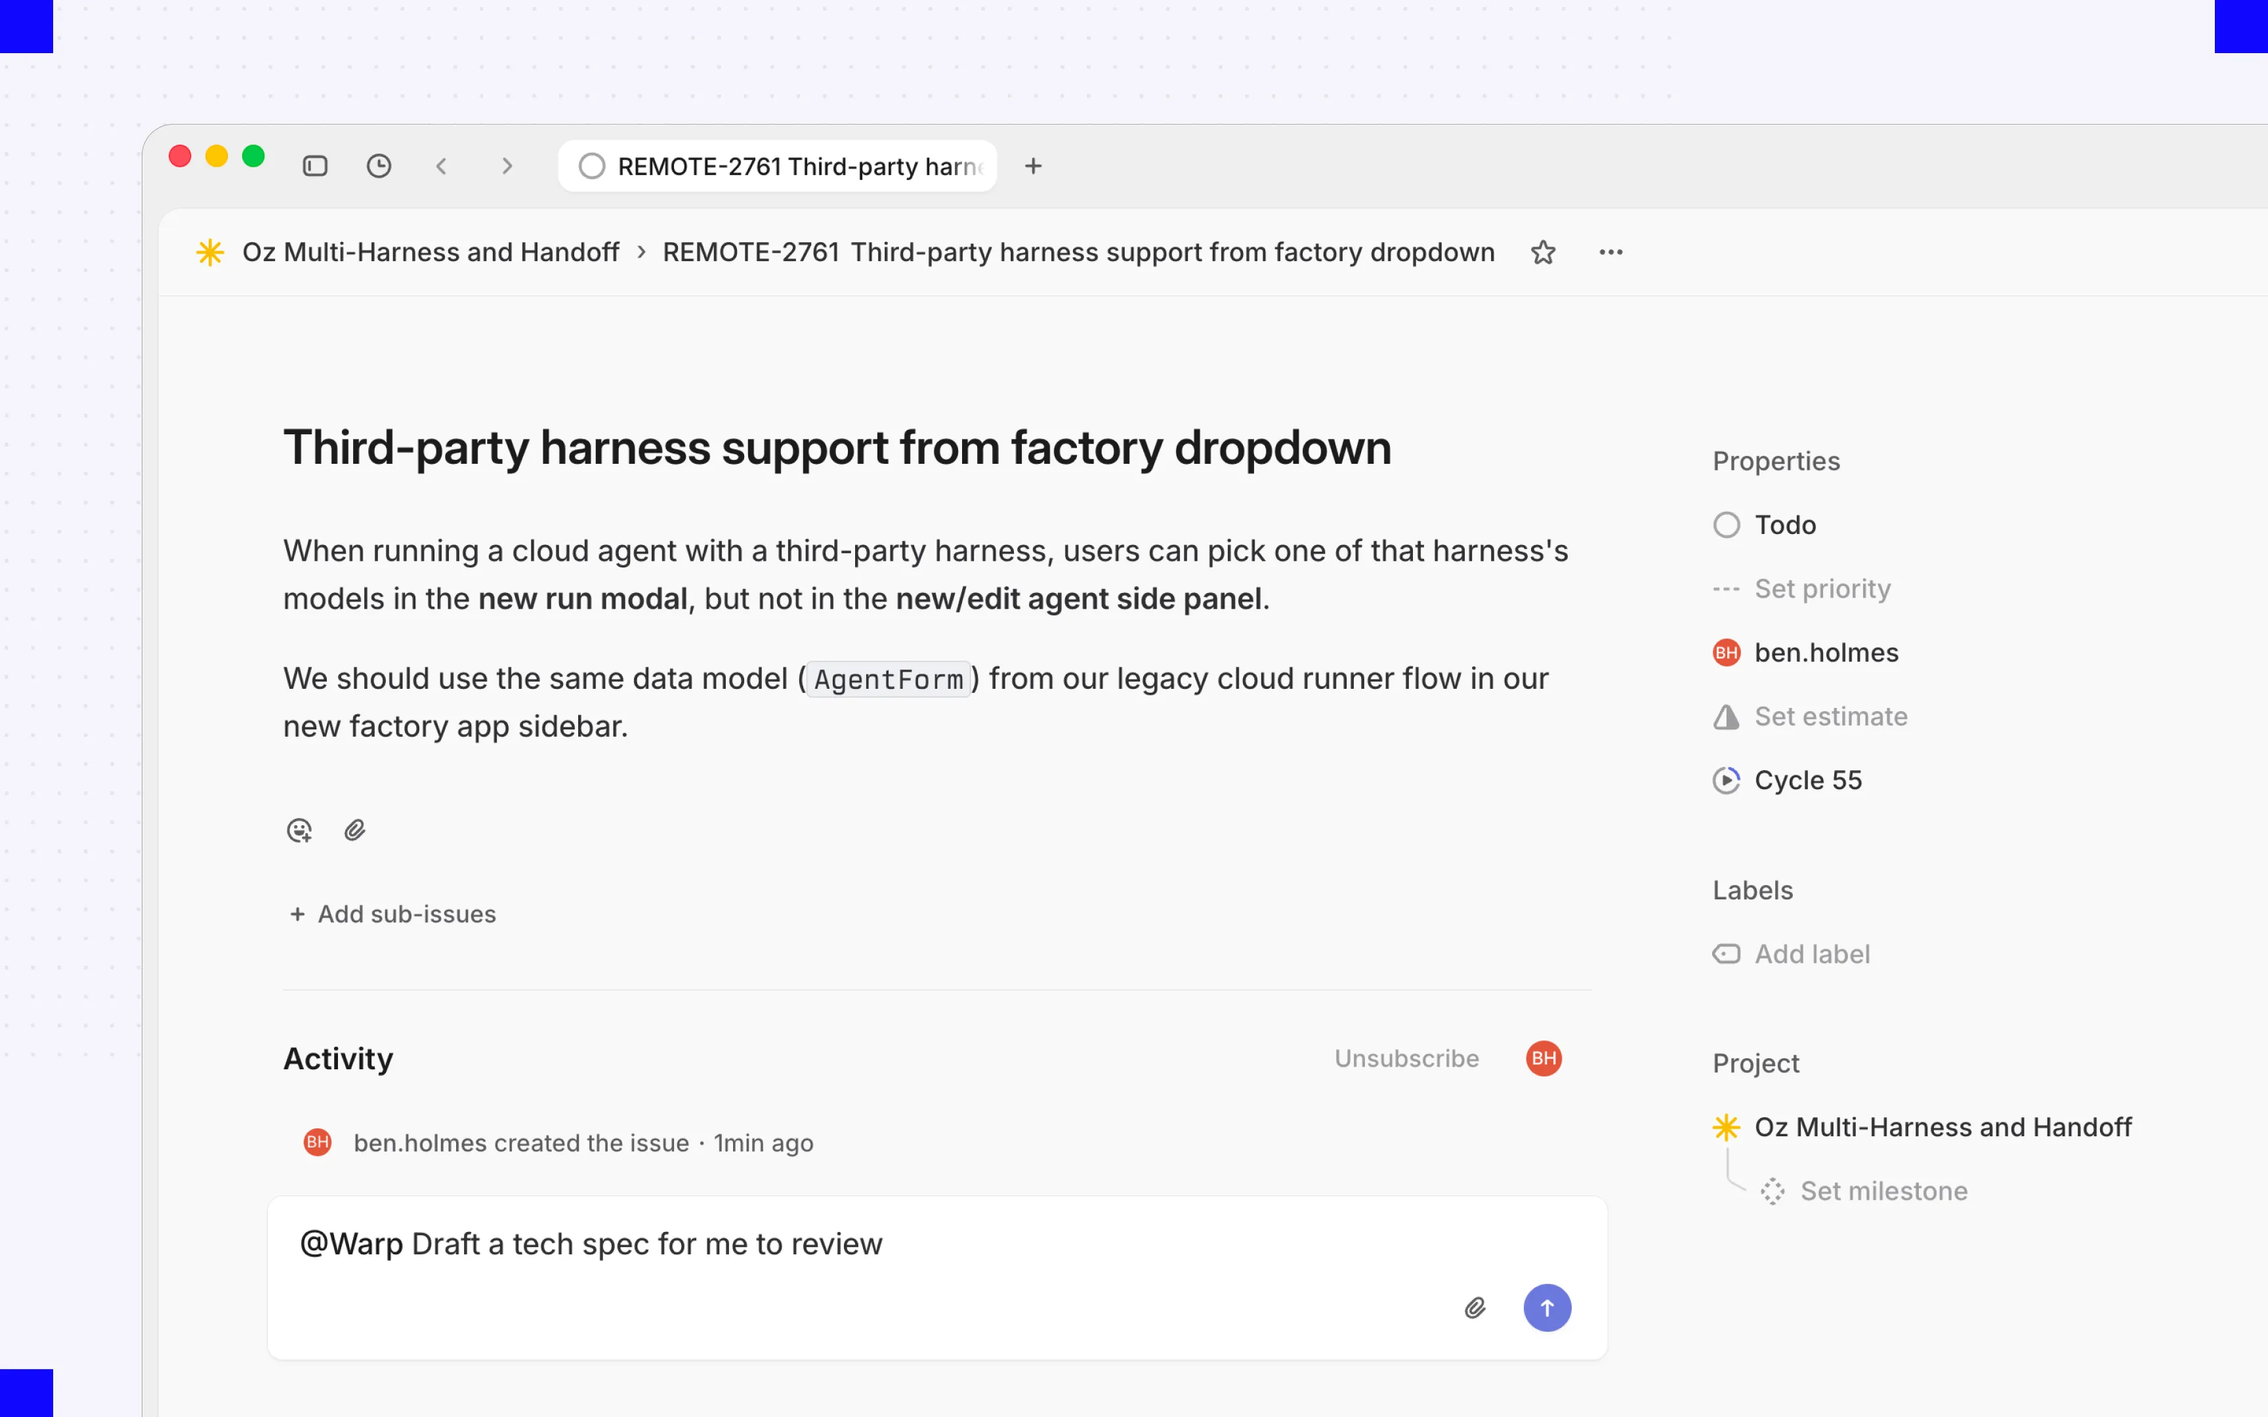Open the Oz Multi-Harness and Handoff project property
The image size is (2268, 1417).
[x=1921, y=1126]
